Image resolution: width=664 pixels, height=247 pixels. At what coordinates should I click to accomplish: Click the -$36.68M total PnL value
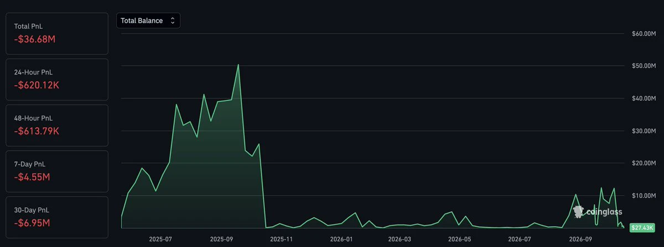point(35,39)
